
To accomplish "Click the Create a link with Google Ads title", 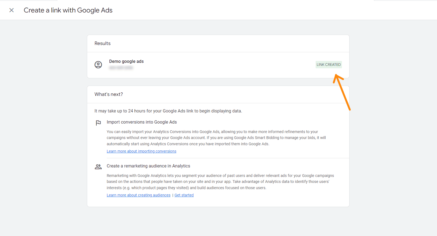I will tap(68, 10).
